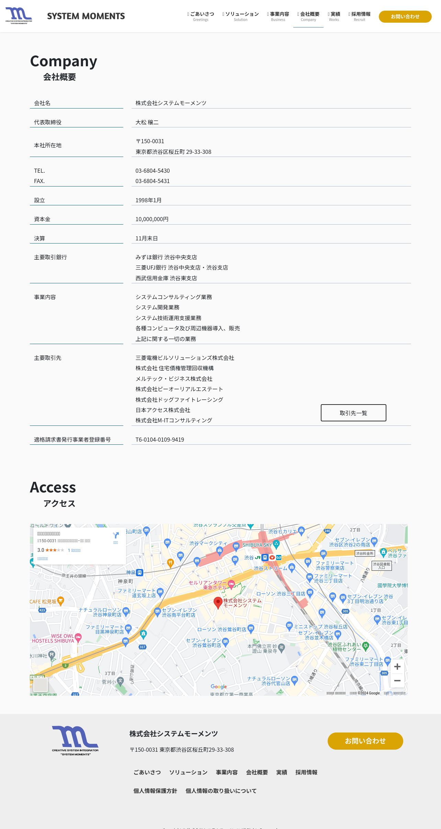Open the ごあいさつ Greetings menu item
Image resolution: width=441 pixels, height=829 pixels.
pyautogui.click(x=201, y=16)
